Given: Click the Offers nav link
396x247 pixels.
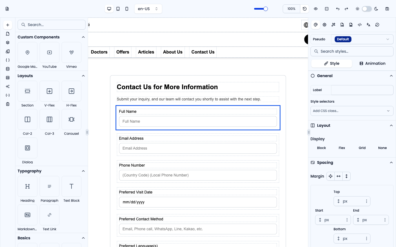Looking at the screenshot, I should click(123, 52).
